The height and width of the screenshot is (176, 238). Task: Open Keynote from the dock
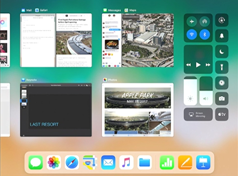coord(203,162)
